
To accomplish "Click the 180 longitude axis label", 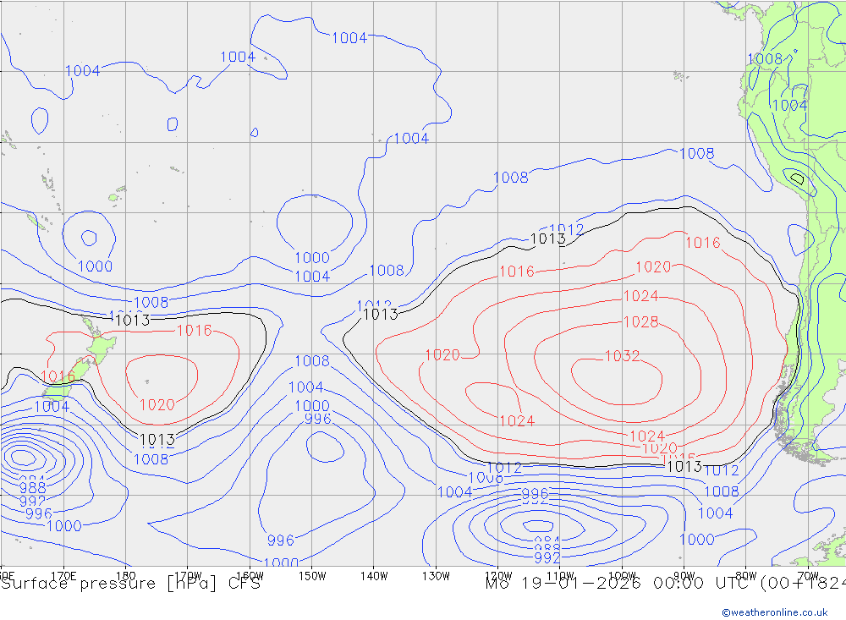I will [x=126, y=576].
